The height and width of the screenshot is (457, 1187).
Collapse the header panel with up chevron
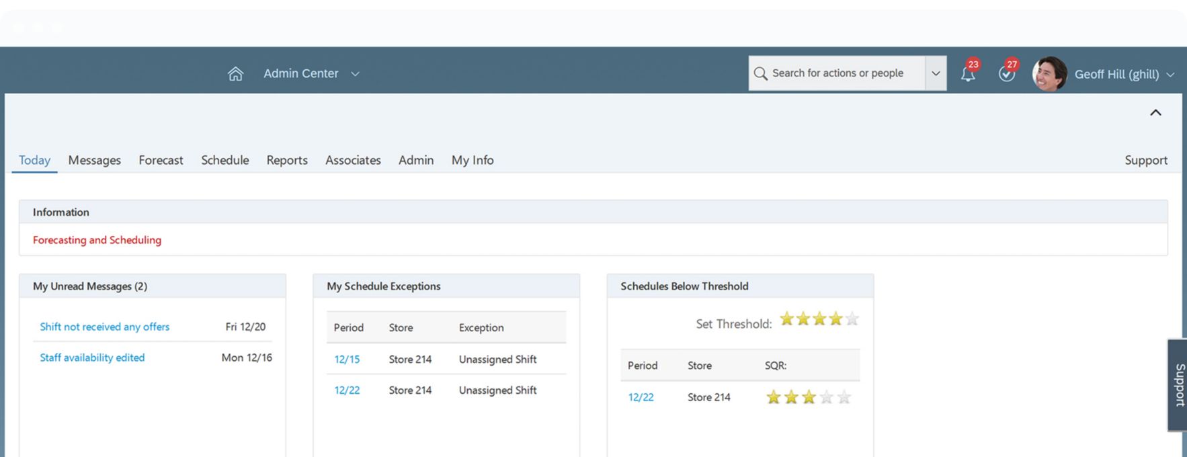tap(1155, 113)
